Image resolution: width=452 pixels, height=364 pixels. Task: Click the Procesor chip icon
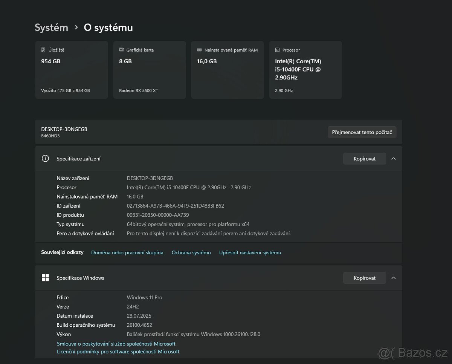click(277, 50)
